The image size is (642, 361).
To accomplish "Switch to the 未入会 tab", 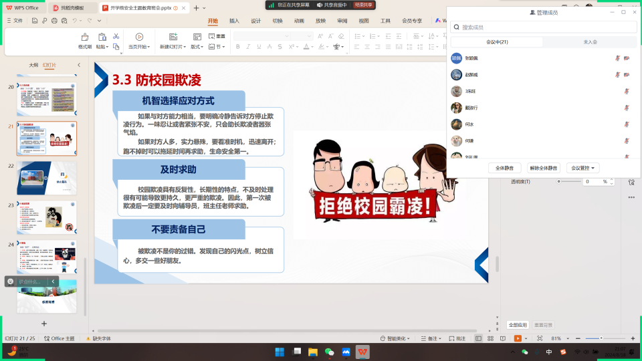I will (590, 42).
